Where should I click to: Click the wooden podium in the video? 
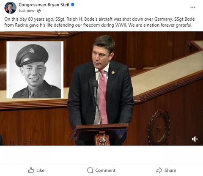99,134
